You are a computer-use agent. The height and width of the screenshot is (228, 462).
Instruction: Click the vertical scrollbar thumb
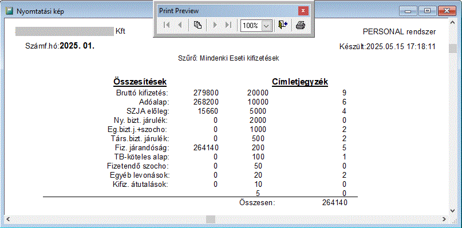point(453,48)
